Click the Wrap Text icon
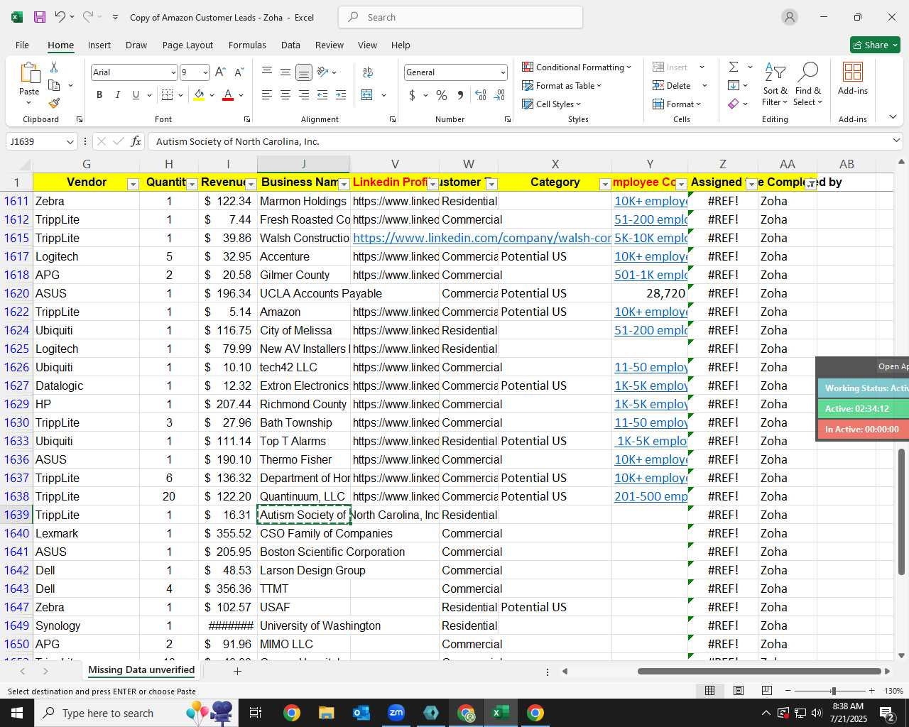Image resolution: width=909 pixels, height=727 pixels. tap(368, 72)
